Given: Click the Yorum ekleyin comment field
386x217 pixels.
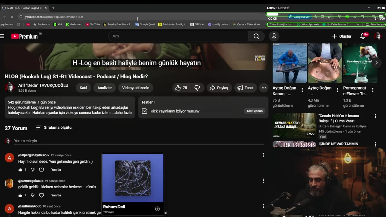Looking at the screenshot, I should pyautogui.click(x=139, y=141).
